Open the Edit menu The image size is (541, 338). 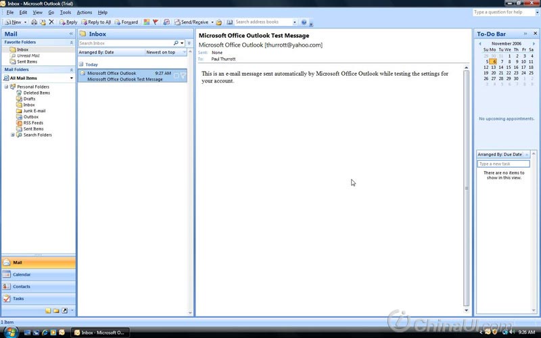tap(23, 12)
